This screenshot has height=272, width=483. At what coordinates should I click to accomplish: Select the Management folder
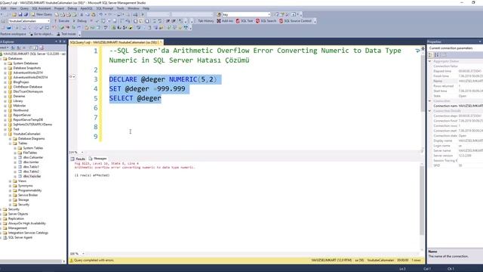pos(17,228)
